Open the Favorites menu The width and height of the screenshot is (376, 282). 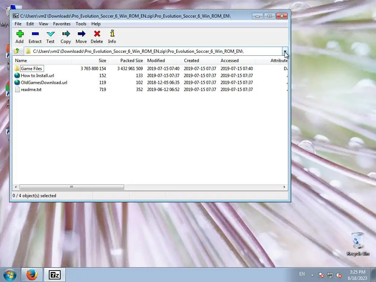coord(62,24)
